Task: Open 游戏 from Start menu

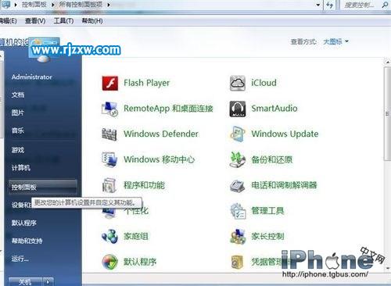Action: (18, 150)
